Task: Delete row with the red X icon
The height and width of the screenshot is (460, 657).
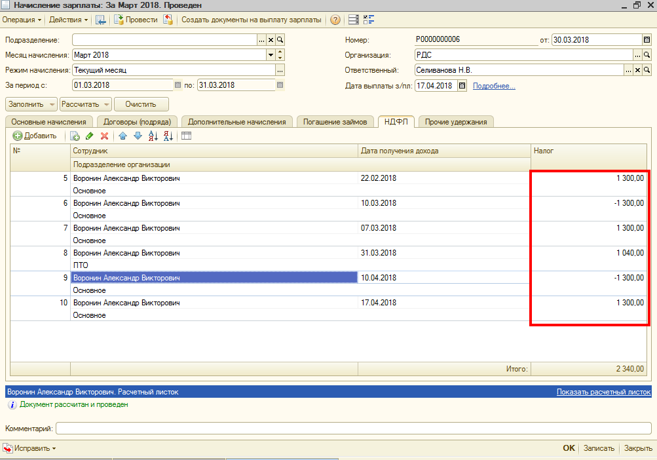Action: coord(104,136)
